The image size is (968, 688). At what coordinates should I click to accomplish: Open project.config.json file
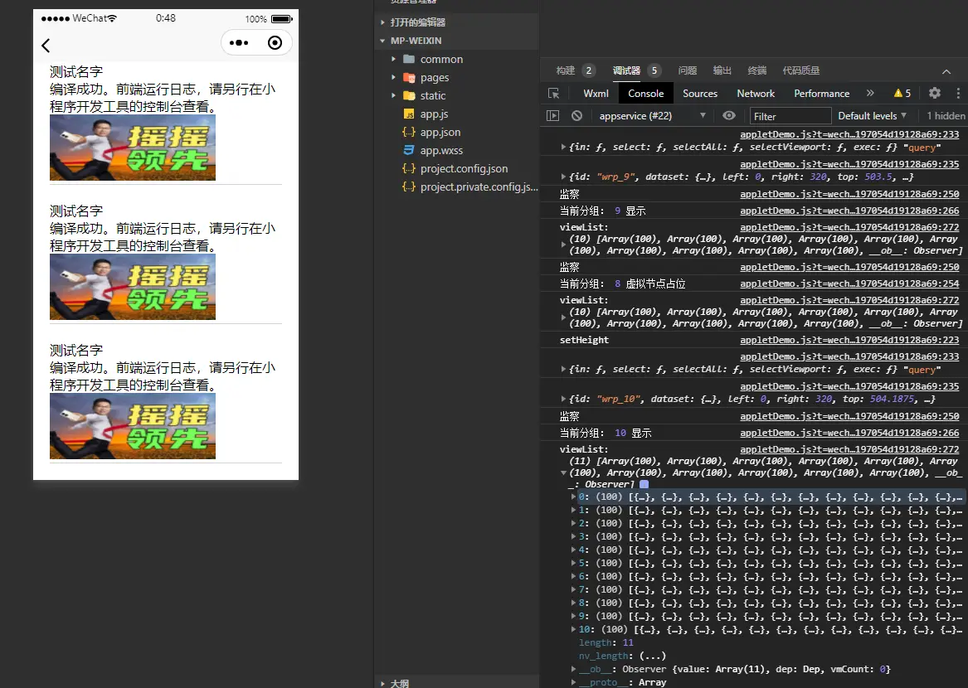pyautogui.click(x=464, y=168)
